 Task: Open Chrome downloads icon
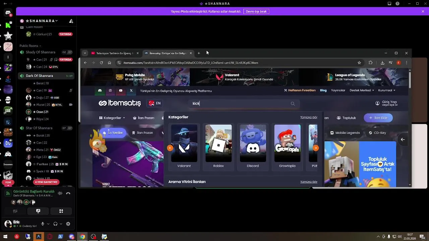(x=382, y=63)
